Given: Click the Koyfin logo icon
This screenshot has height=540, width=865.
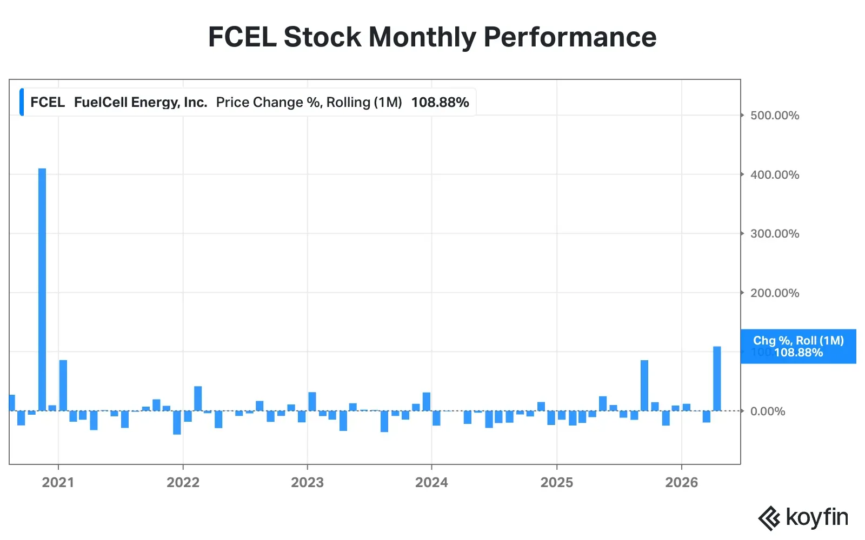Looking at the screenshot, I should click(769, 519).
